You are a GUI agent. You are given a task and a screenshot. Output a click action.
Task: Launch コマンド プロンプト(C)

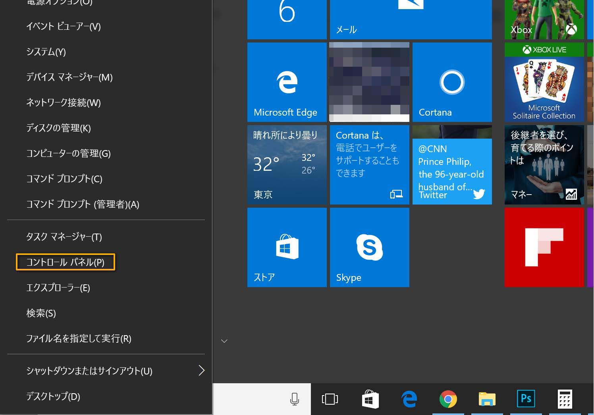(x=106, y=179)
